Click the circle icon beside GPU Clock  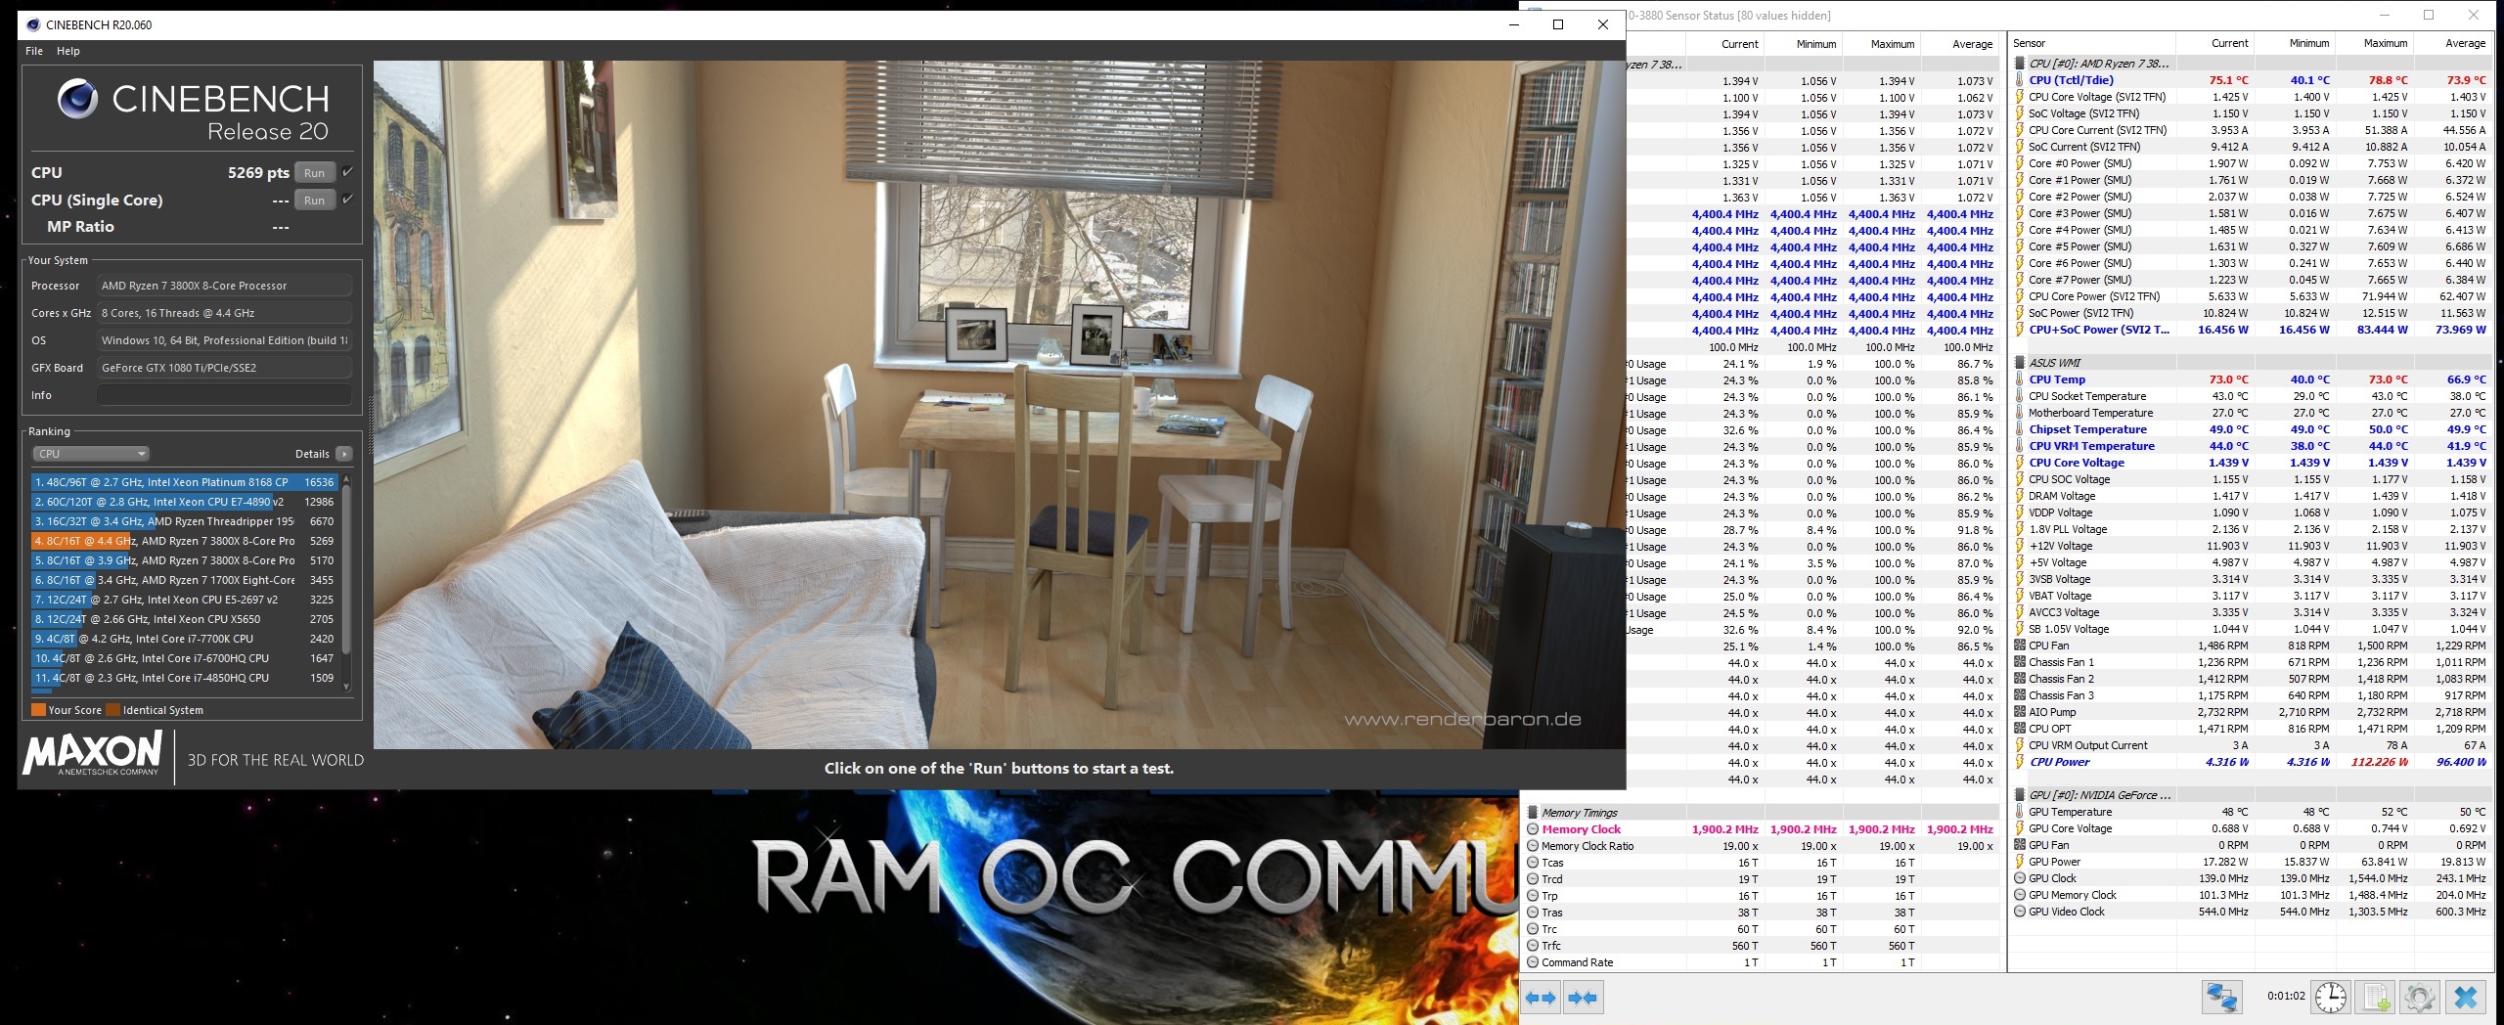pyautogui.click(x=2020, y=878)
